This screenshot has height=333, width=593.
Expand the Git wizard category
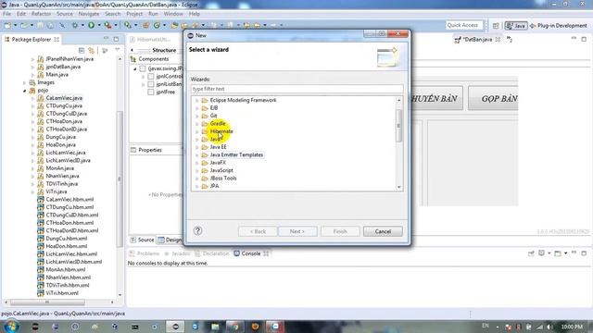click(197, 116)
